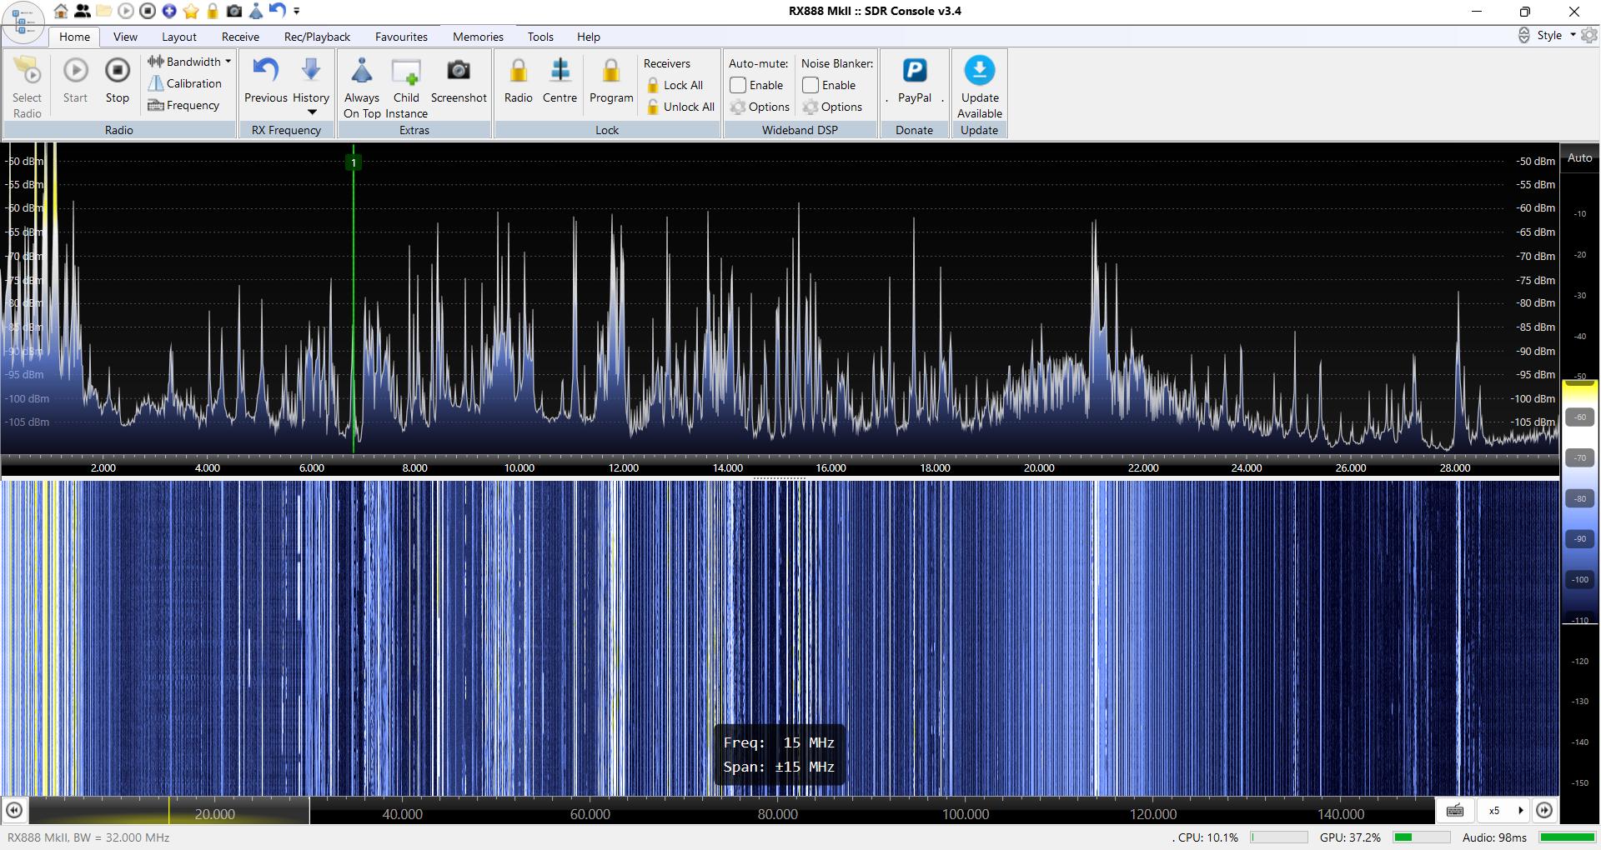Click the 20.000 highlighted frequency range bar
This screenshot has height=850, width=1601.
tap(168, 810)
